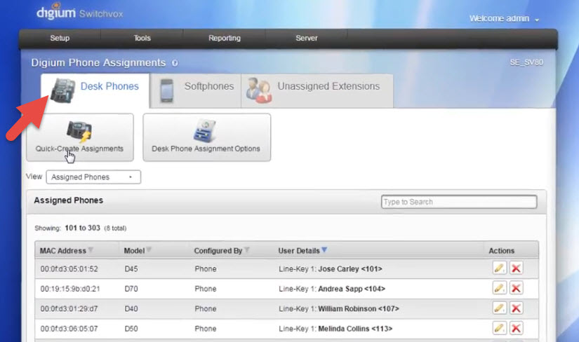Screen dimensions: 579x342
Task: Delete the Andrea Sapp <104> assignment
Action: pyautogui.click(x=517, y=288)
